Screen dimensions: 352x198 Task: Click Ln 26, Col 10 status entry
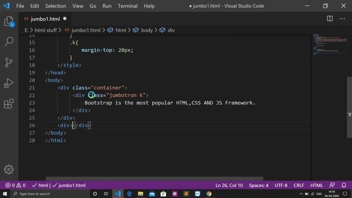coord(229,185)
